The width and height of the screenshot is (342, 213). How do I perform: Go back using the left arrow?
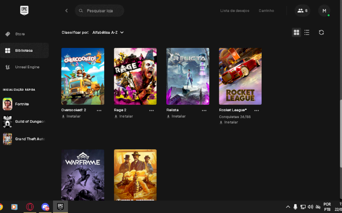pos(66,11)
